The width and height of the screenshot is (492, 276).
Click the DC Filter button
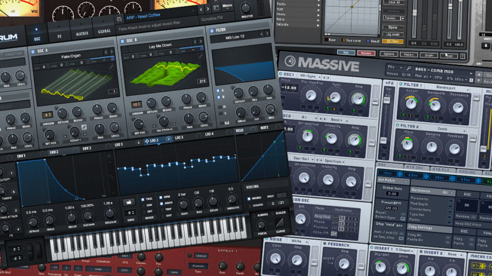tap(393, 41)
